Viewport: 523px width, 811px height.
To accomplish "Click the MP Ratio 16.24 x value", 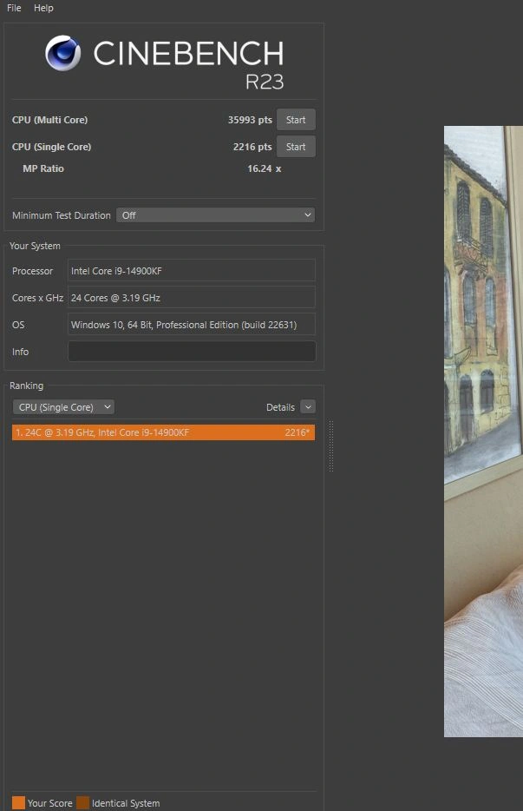I will coord(264,168).
